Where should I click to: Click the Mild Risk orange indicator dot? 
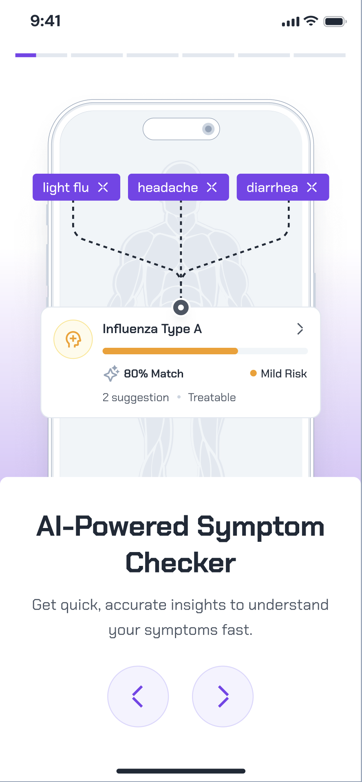coord(253,373)
